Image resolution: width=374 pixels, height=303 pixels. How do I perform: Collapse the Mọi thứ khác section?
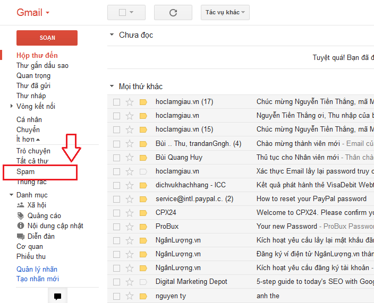(x=112, y=86)
